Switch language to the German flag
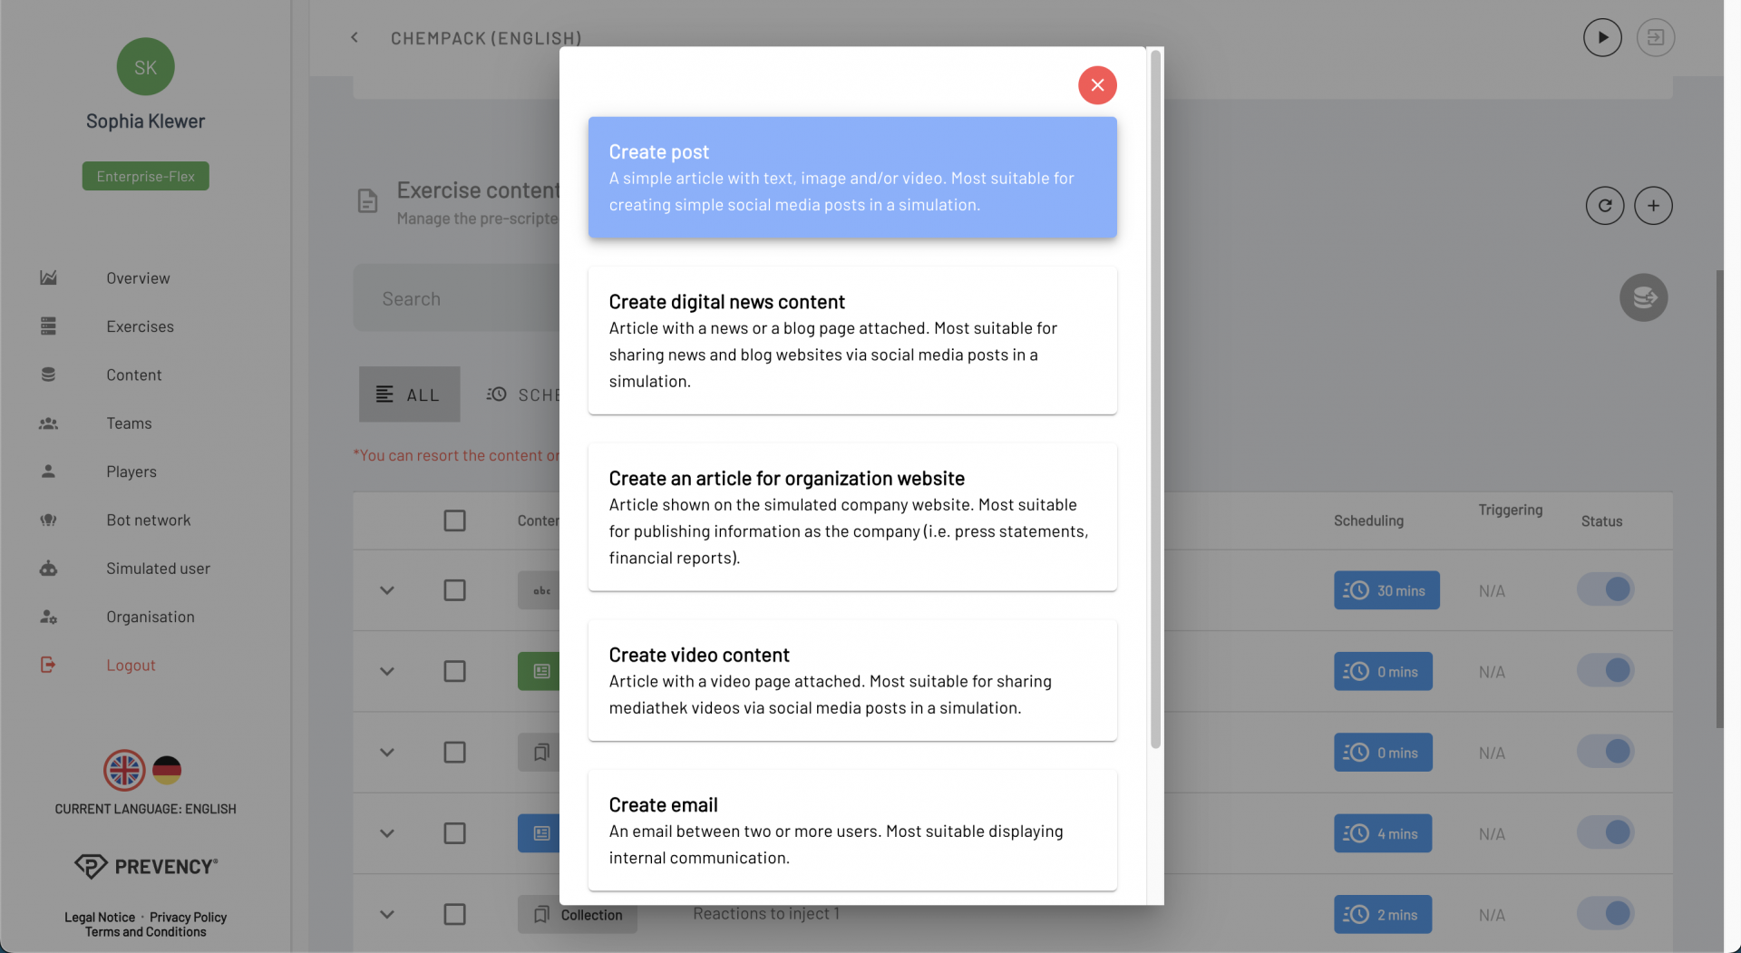Viewport: 1741px width, 953px height. tap(167, 770)
